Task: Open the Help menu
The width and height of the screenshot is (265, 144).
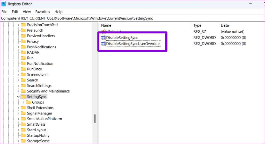Action: pyautogui.click(x=58, y=12)
